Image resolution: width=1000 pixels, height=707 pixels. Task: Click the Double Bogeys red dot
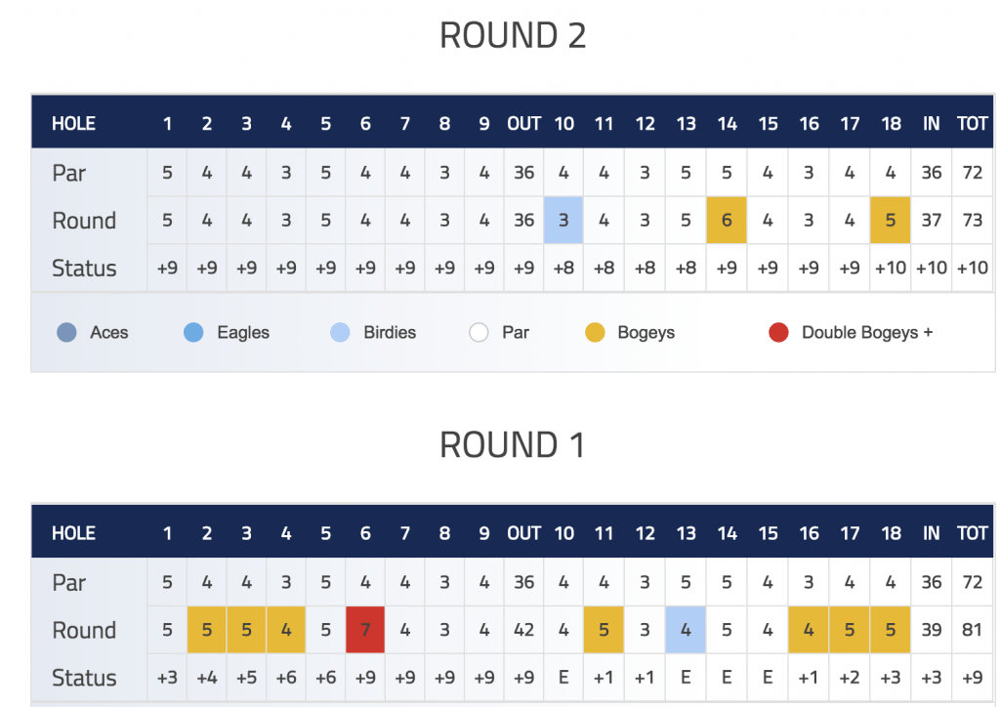(778, 332)
